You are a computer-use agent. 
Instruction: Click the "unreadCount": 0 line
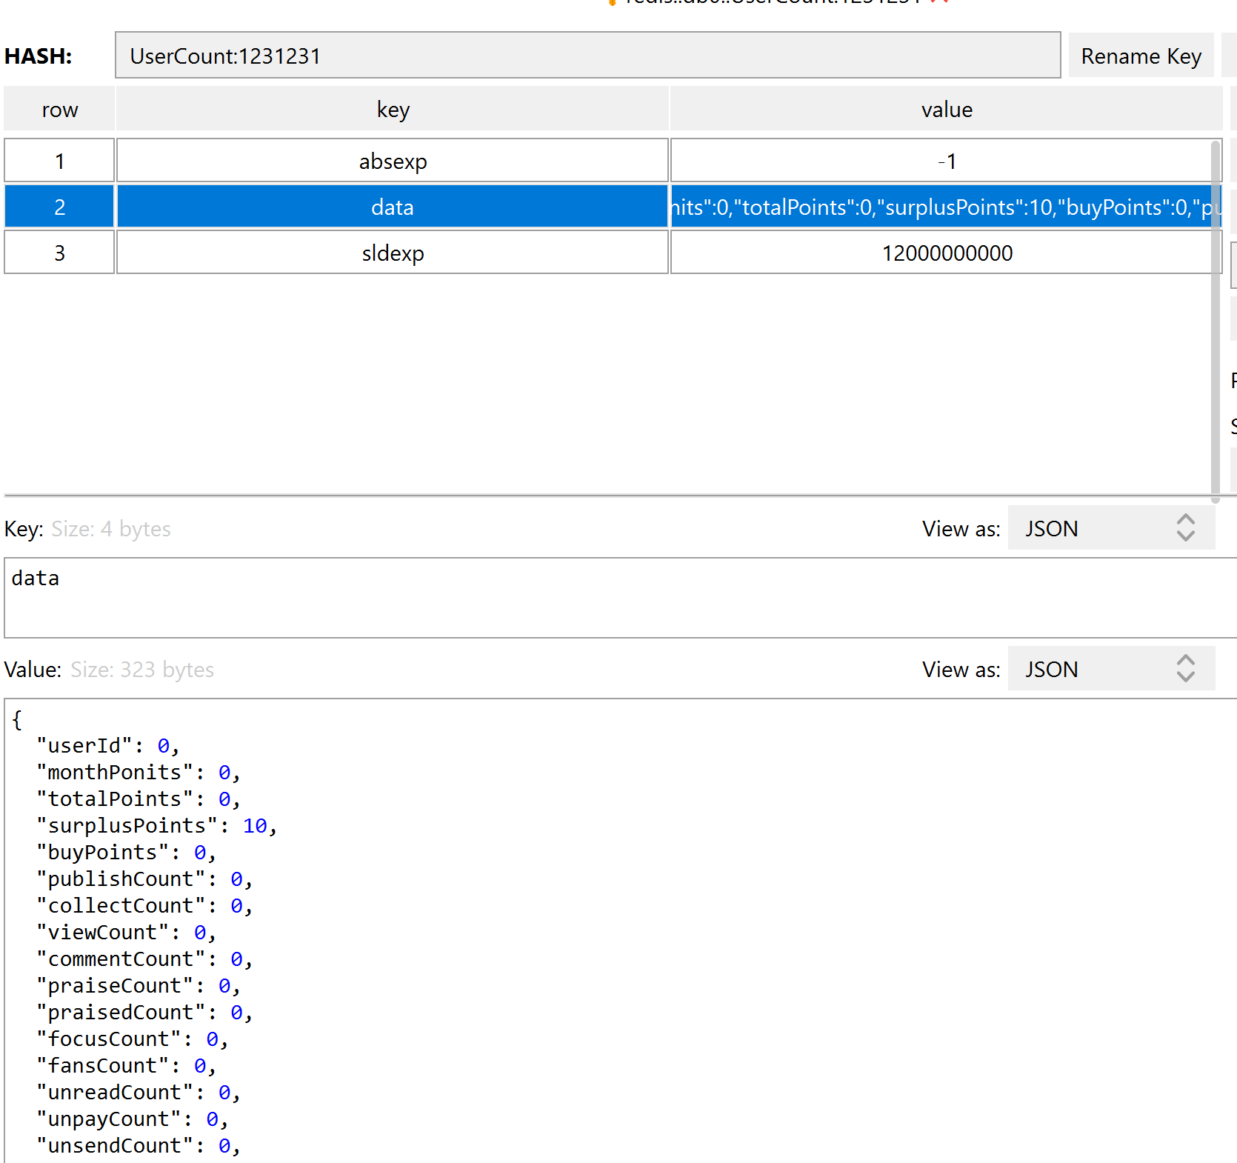(139, 1093)
